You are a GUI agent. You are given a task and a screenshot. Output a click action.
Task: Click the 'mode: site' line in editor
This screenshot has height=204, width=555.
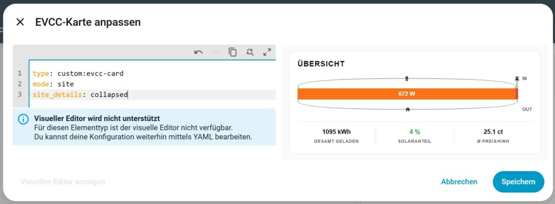click(53, 84)
